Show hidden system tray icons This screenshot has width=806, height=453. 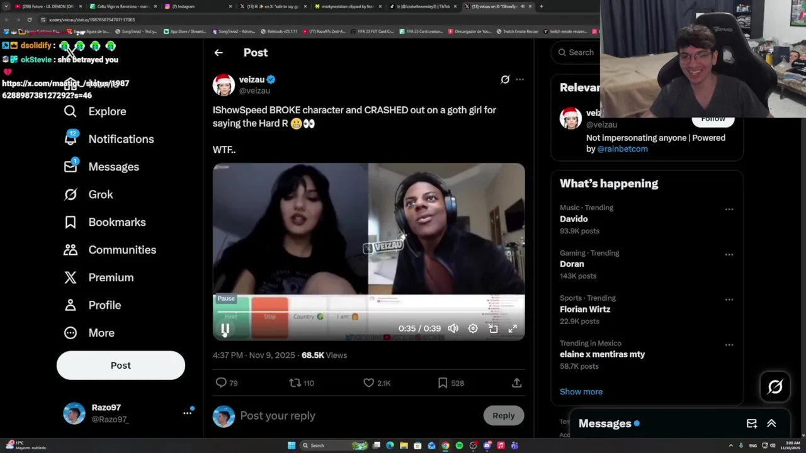731,445
